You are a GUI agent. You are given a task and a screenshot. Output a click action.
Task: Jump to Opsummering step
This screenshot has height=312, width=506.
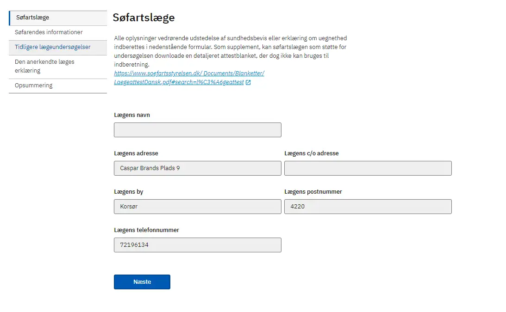coord(58,86)
